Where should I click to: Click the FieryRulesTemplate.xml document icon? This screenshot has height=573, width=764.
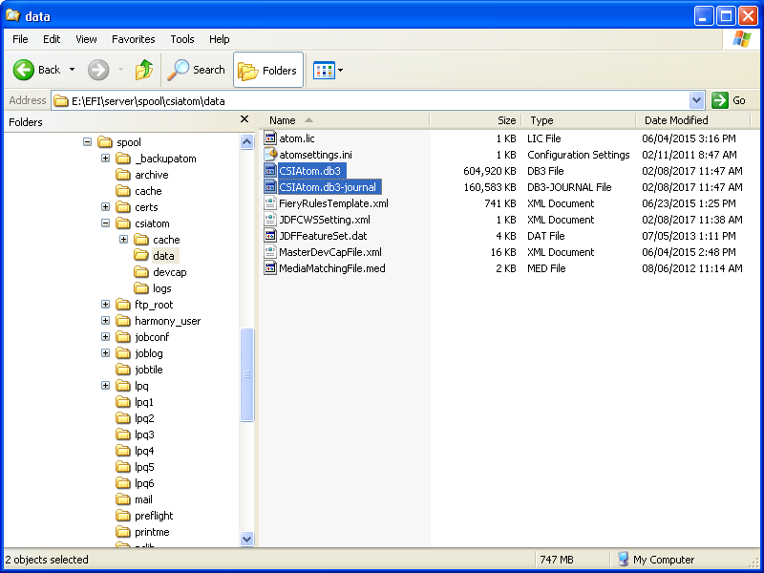pos(270,203)
